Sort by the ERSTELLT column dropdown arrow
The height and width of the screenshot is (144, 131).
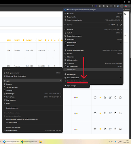(x=35, y=40)
